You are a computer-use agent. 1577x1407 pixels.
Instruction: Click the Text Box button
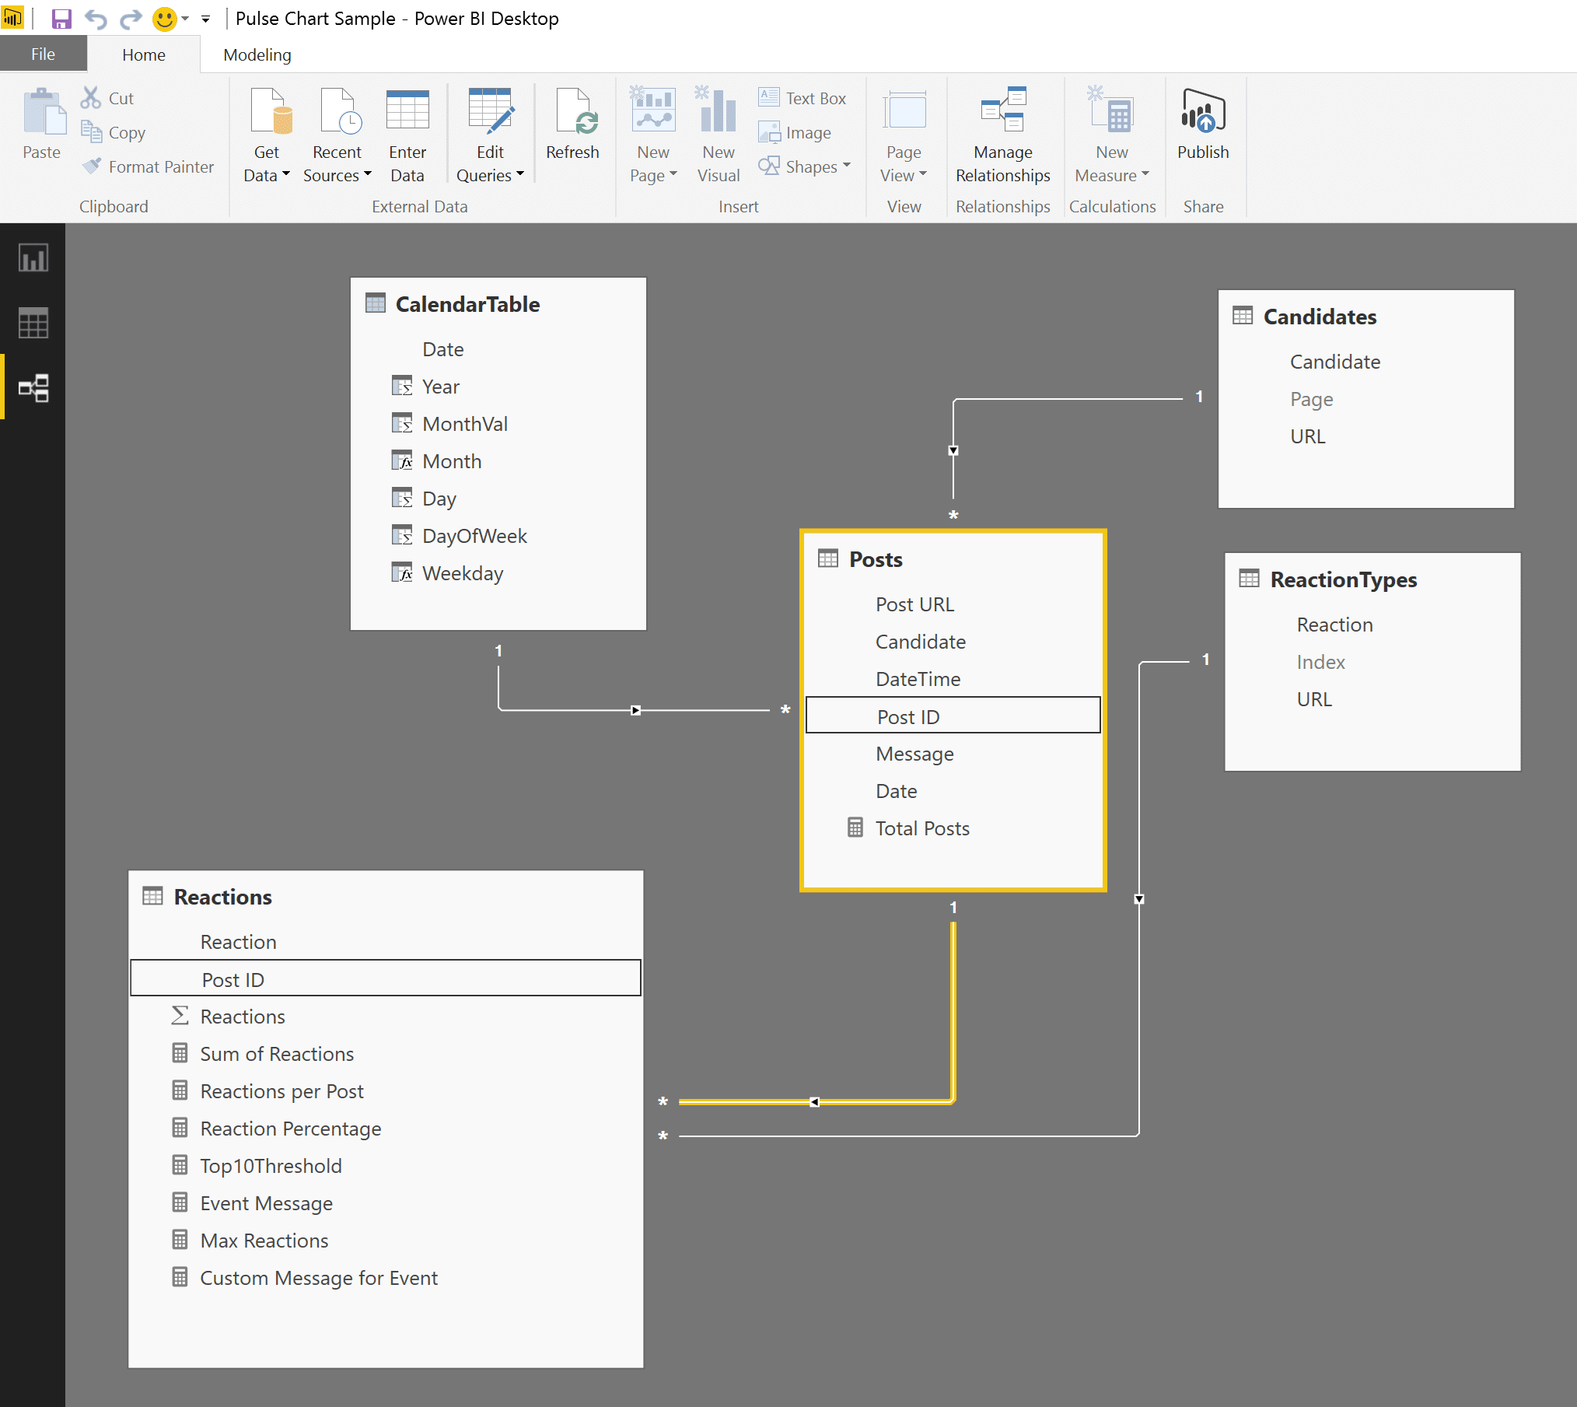802,98
